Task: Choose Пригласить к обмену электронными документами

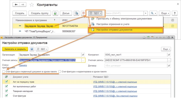Action: click(x=124, y=19)
